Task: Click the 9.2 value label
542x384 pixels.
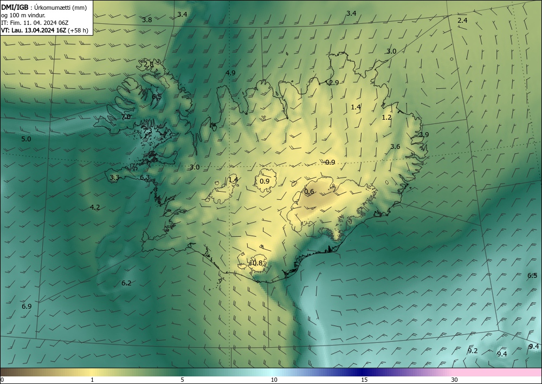Action: tap(473, 351)
